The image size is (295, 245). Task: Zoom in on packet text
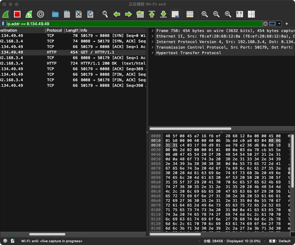click(x=205, y=14)
